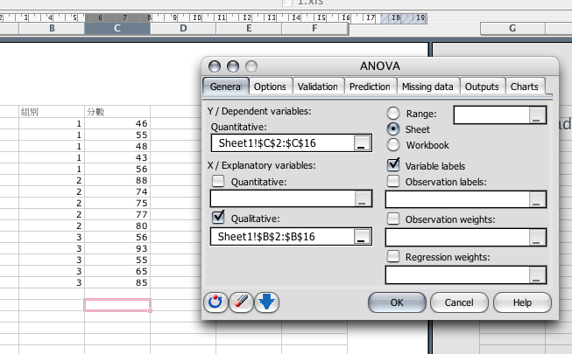Click the cell with score 43

click(x=117, y=157)
